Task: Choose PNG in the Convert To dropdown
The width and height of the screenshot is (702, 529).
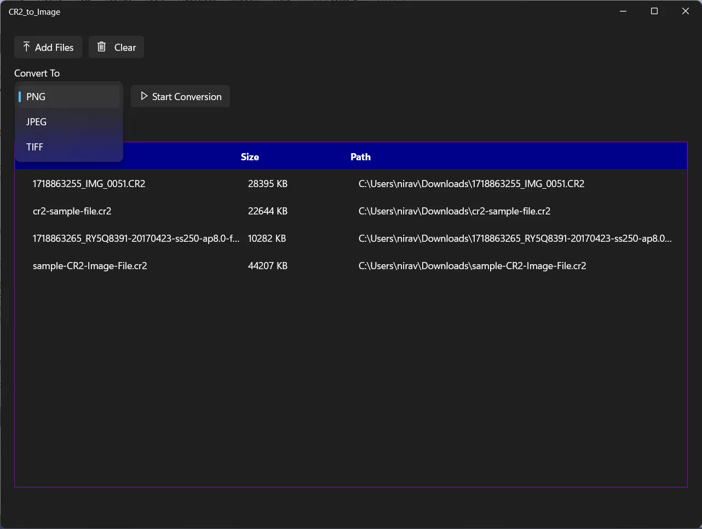Action: 68,97
